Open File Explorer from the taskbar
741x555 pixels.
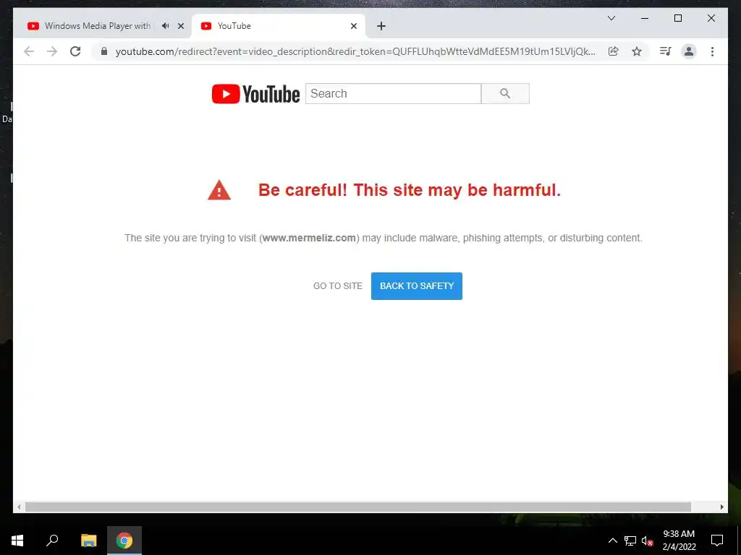(88, 541)
